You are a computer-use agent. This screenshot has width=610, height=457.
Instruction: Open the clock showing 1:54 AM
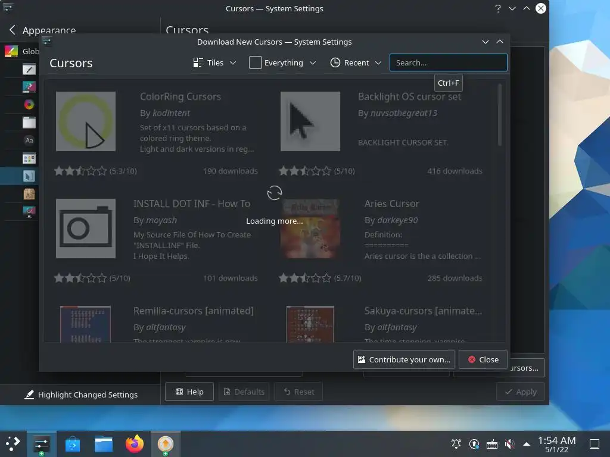(557, 444)
